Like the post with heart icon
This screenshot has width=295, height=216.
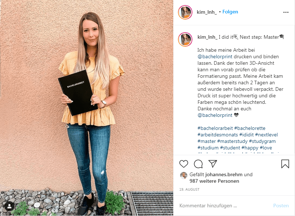click(x=184, y=164)
